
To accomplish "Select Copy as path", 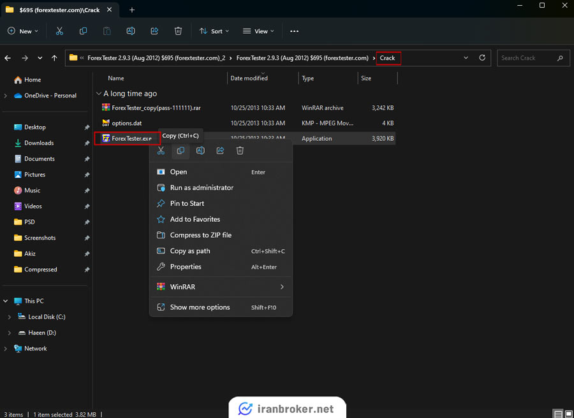I will 221,251.
